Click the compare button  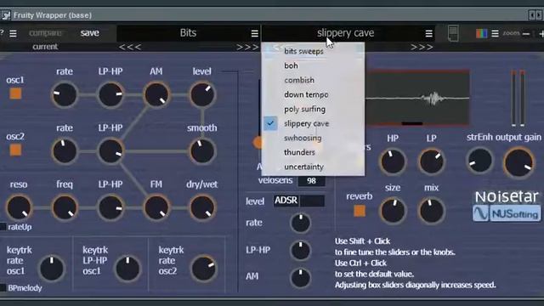[45, 33]
